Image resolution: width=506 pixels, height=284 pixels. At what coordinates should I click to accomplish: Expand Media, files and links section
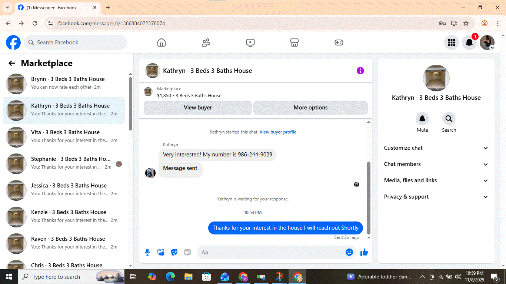coord(436,180)
